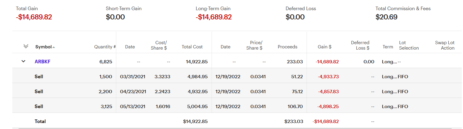
Task: Select the Sell lot dated 05/13/2021
Action: pyautogui.click(x=39, y=107)
